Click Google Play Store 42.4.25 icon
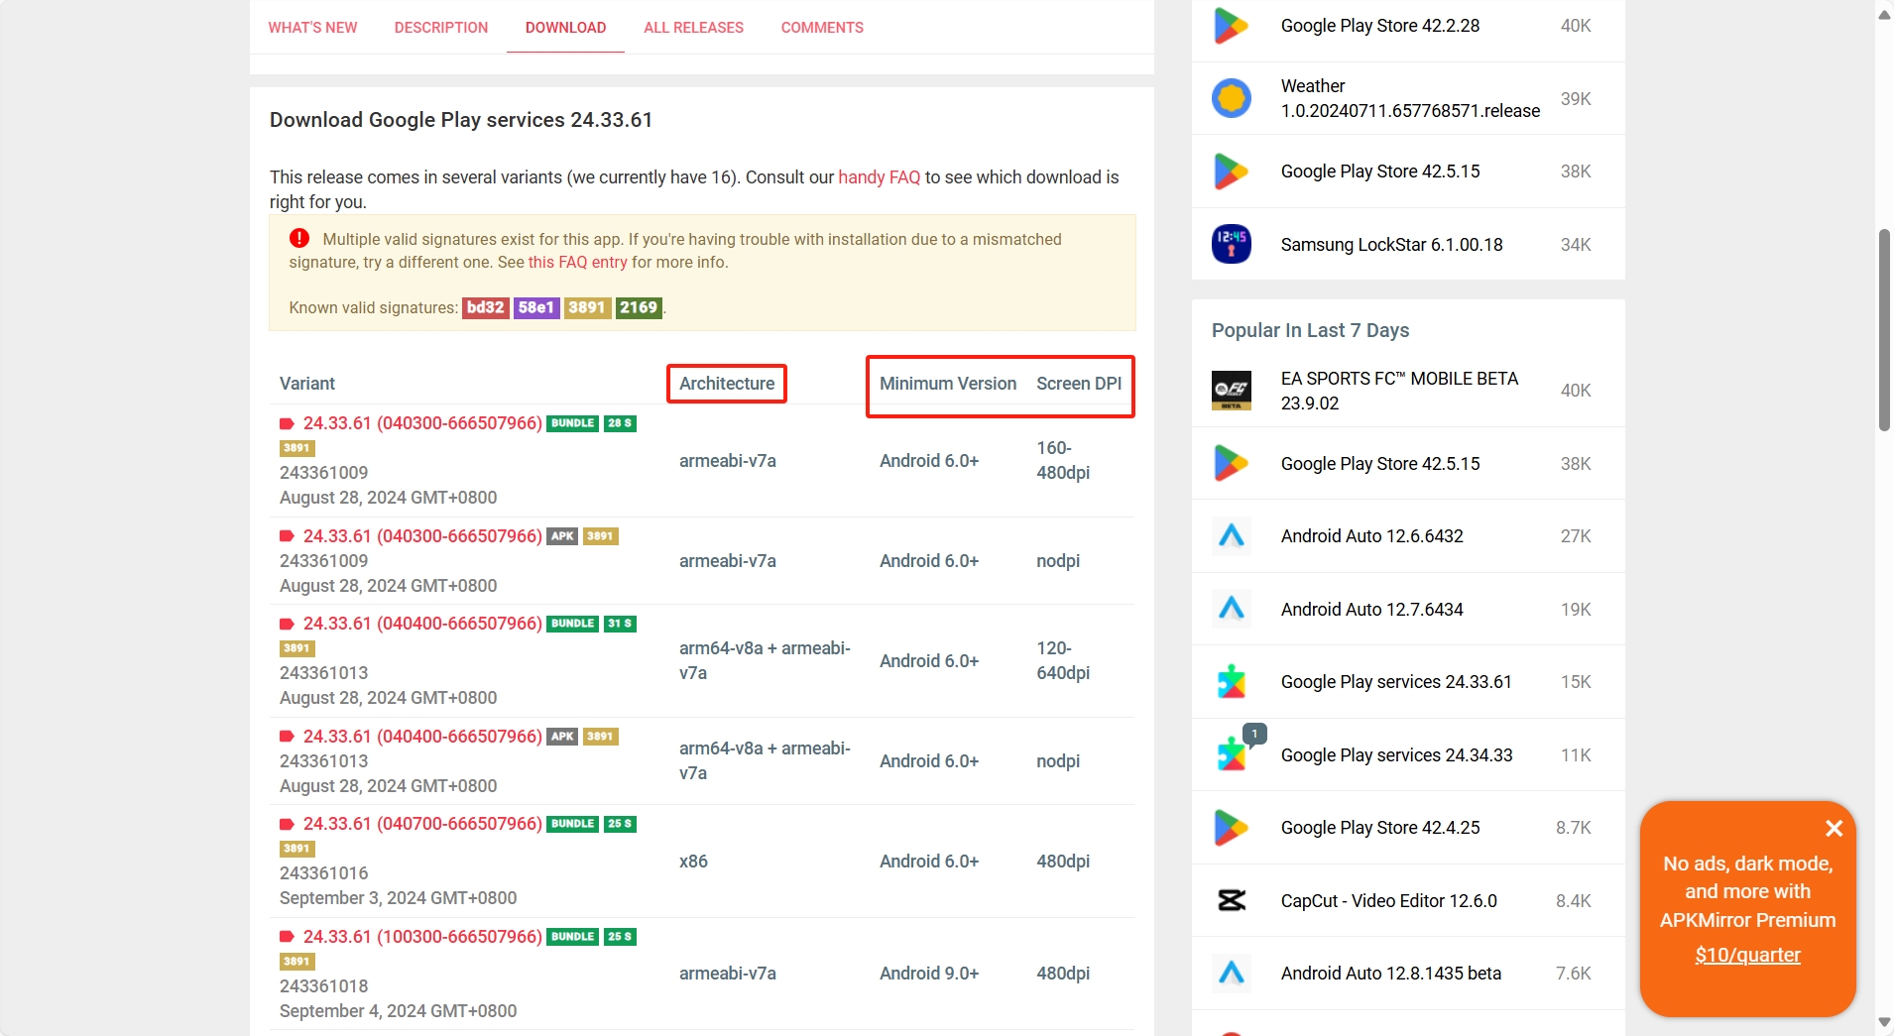This screenshot has height=1036, width=1894. pos(1232,828)
